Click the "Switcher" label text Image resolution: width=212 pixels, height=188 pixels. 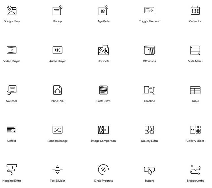[12, 101]
